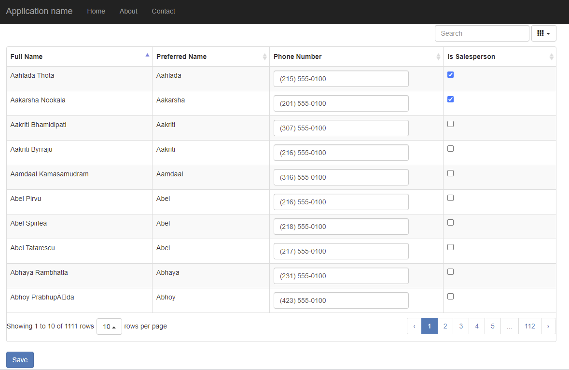This screenshot has height=370, width=569.
Task: Click the sort icon next to Phone Number
Action: pyautogui.click(x=438, y=57)
